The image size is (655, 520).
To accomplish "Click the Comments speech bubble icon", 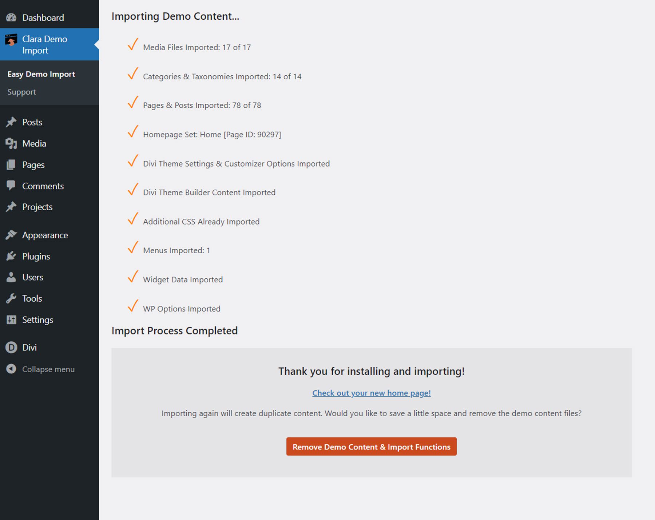I will 11,186.
